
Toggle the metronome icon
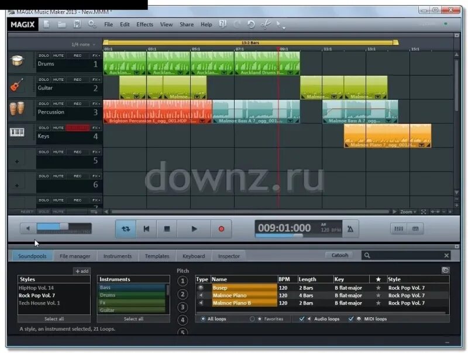coord(350,229)
